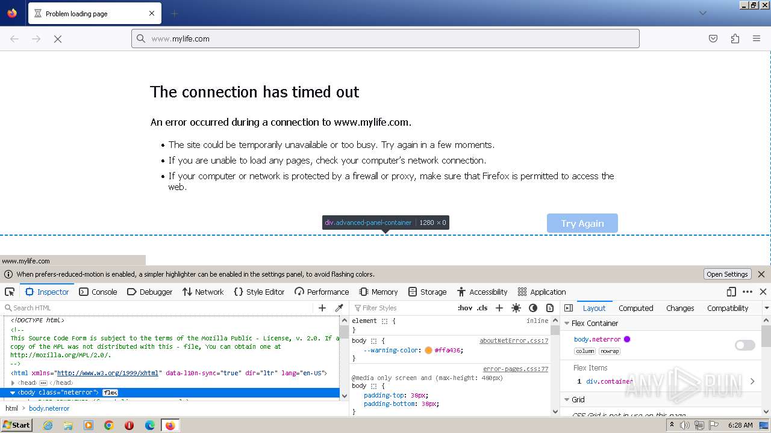Highlight the element selector for body rule

(x=373, y=340)
